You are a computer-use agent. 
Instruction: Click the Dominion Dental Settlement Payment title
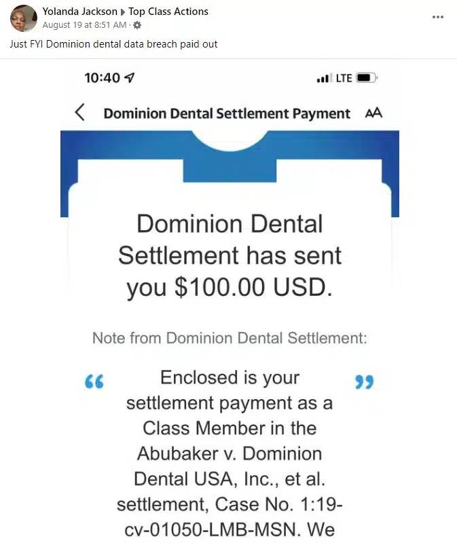coord(227,113)
